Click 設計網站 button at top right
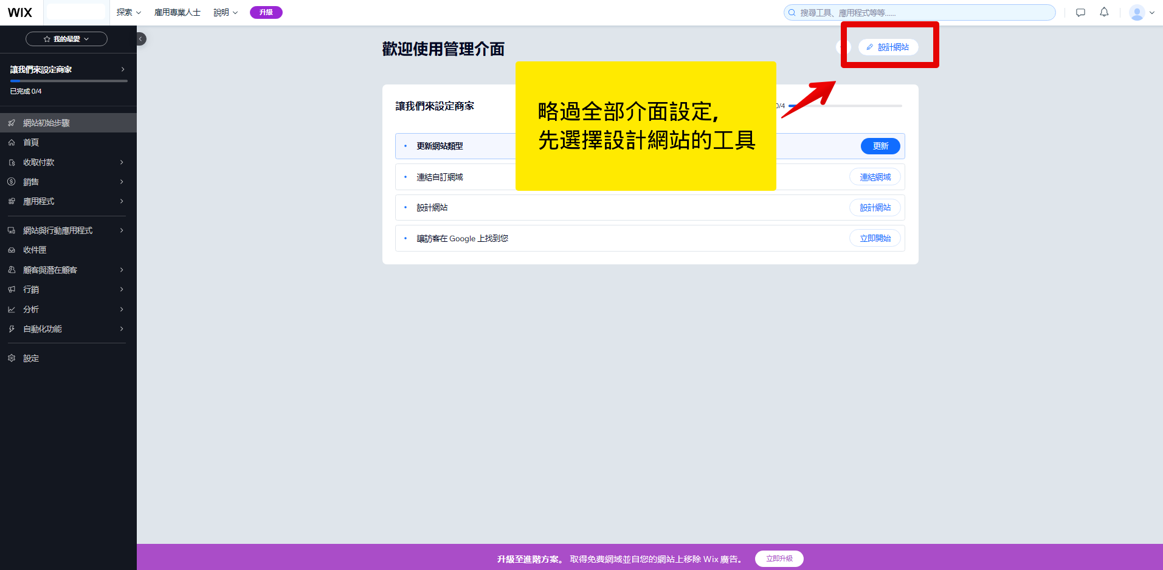The height and width of the screenshot is (570, 1163). pos(888,47)
